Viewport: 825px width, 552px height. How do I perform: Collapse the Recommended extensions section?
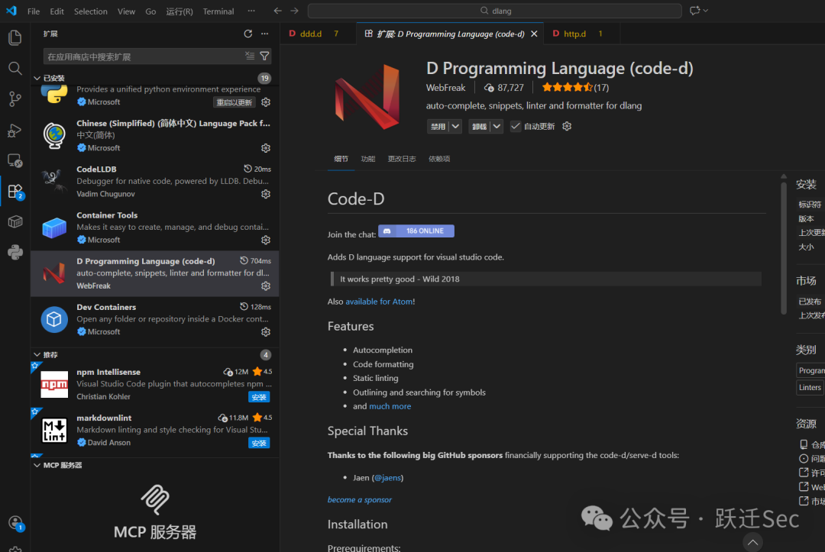37,354
